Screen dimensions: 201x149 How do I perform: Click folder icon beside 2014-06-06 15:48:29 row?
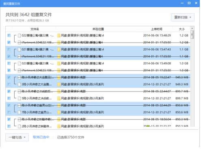pos(59,36)
